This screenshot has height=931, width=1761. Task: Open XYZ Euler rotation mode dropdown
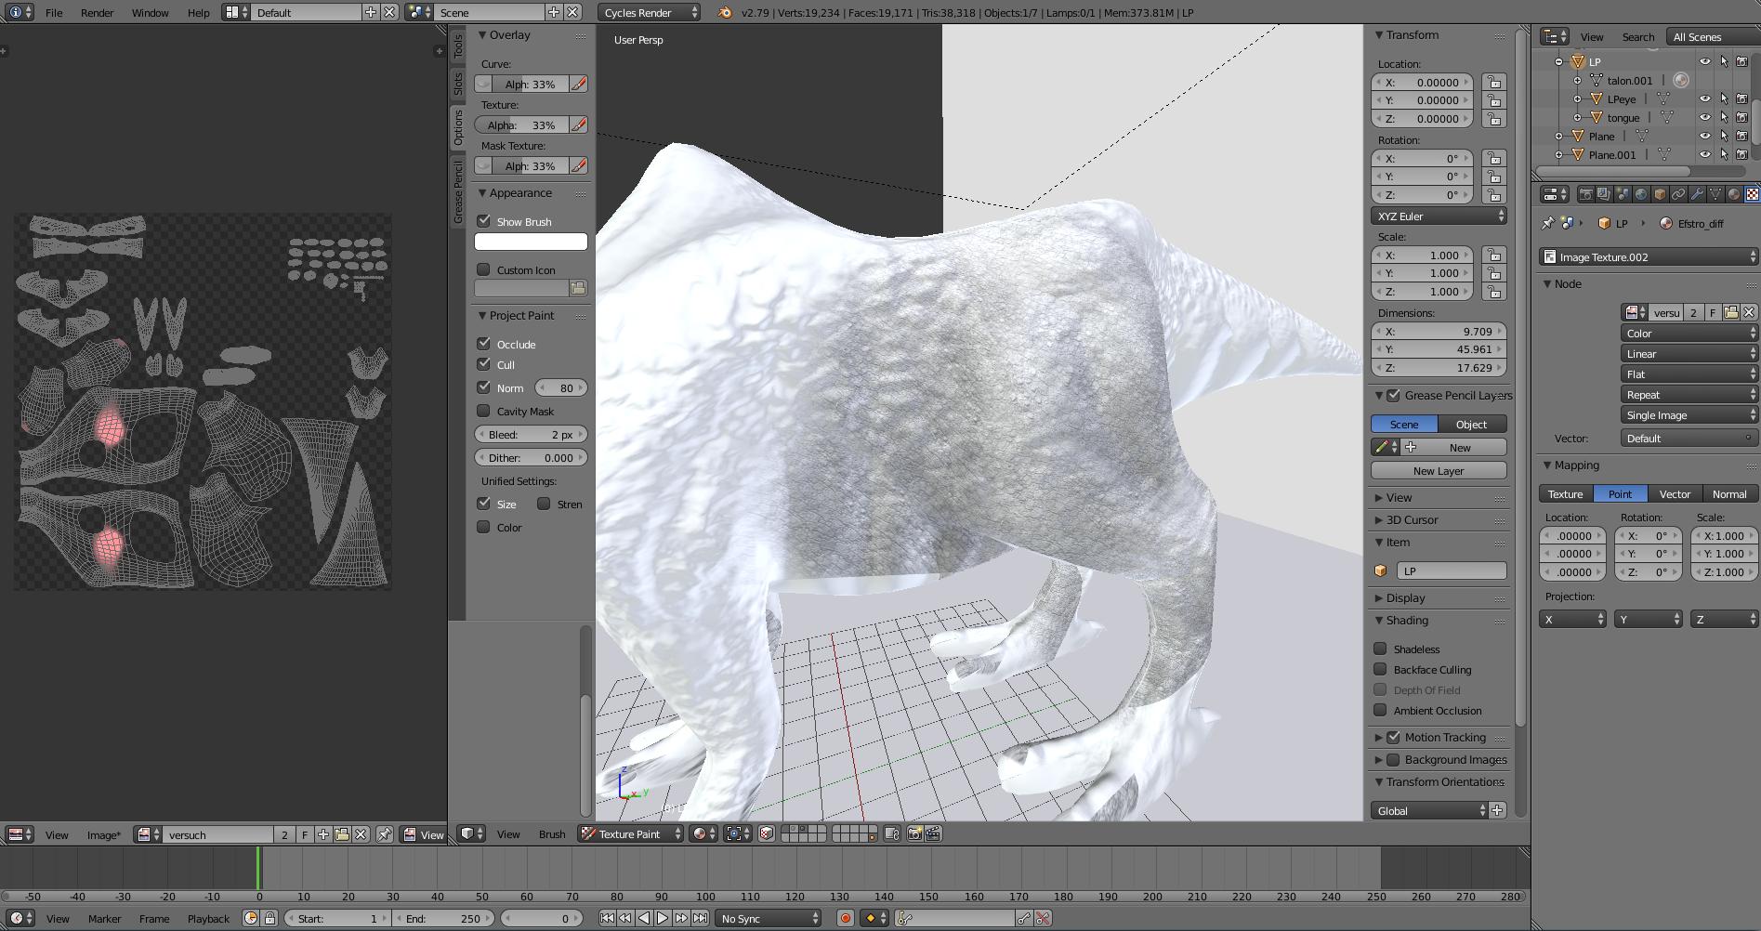1439,216
